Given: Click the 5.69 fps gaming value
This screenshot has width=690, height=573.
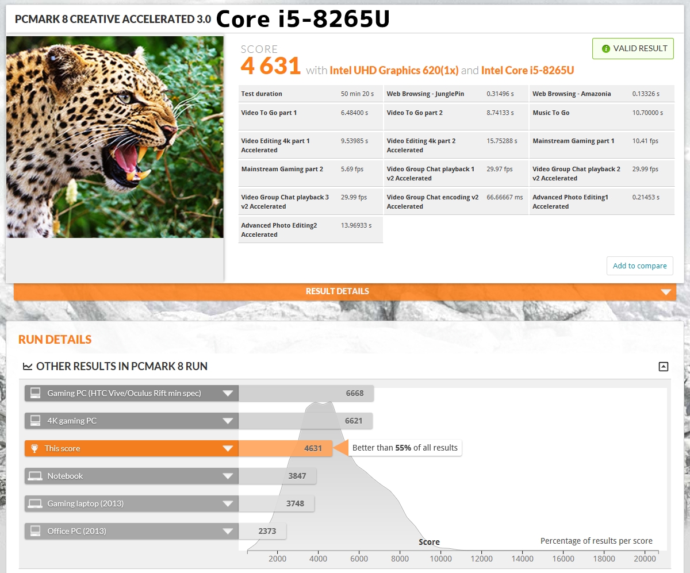Looking at the screenshot, I should (x=352, y=169).
